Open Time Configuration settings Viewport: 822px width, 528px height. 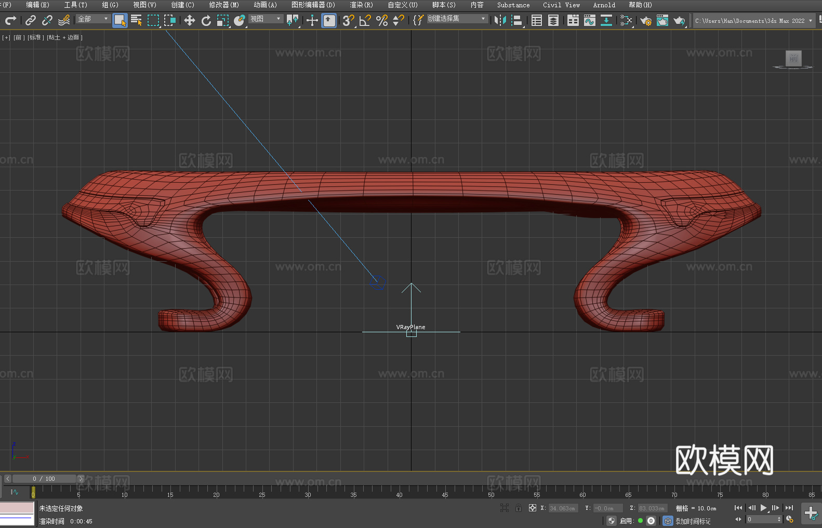790,519
